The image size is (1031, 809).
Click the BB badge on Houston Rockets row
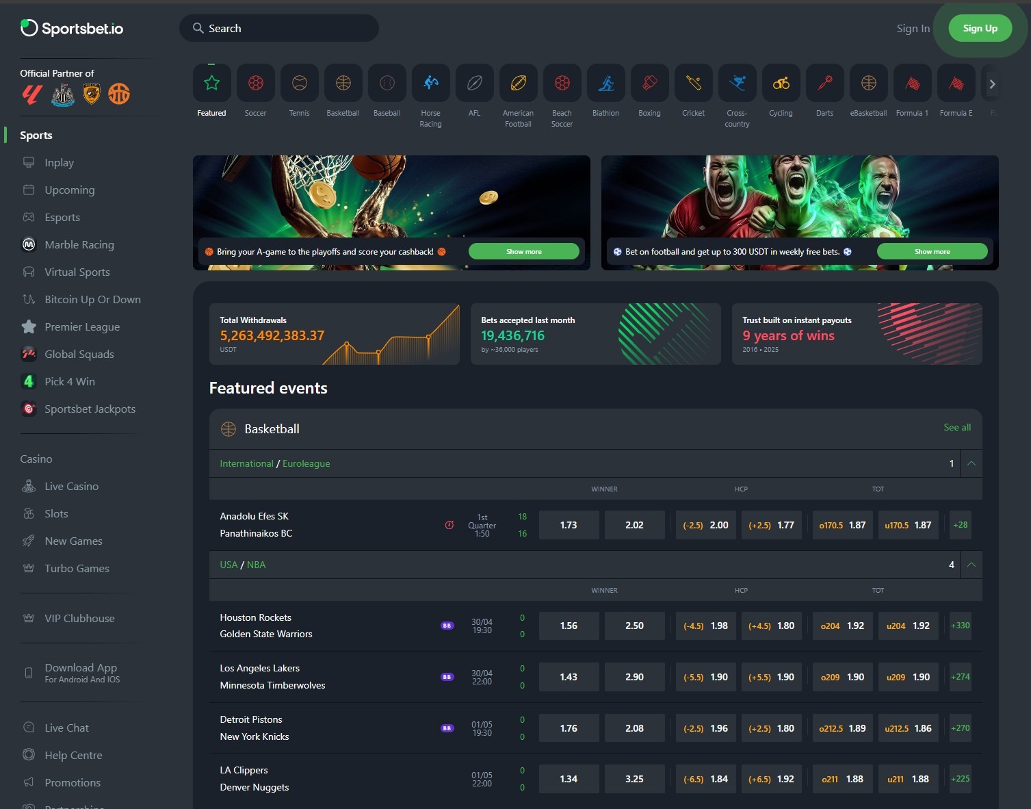tap(447, 626)
